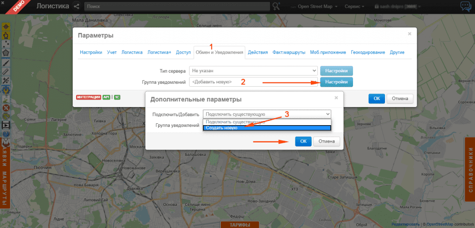
Task: Click the yellow undo arrow icon
Action: point(6,116)
